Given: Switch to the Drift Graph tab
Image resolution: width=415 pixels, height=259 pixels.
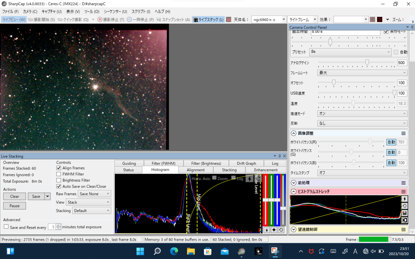Looking at the screenshot, I should 246,163.
